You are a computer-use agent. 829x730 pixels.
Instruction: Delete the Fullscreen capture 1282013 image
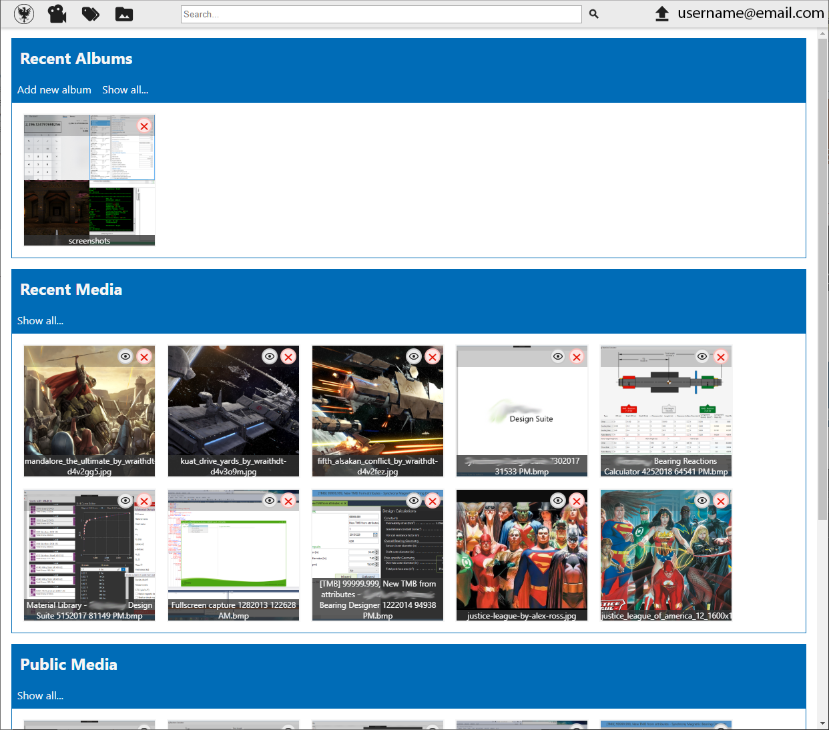click(x=288, y=500)
